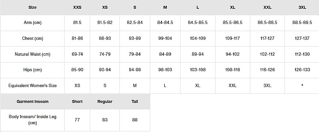Click the Hips (cm) row label

click(x=32, y=70)
